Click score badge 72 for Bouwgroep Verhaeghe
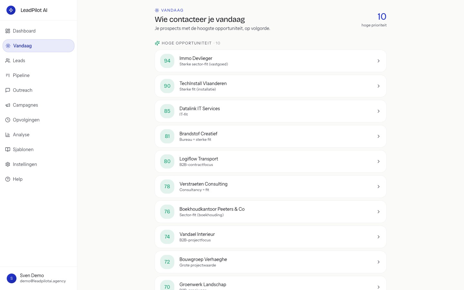The height and width of the screenshot is (290, 464). coord(167,262)
